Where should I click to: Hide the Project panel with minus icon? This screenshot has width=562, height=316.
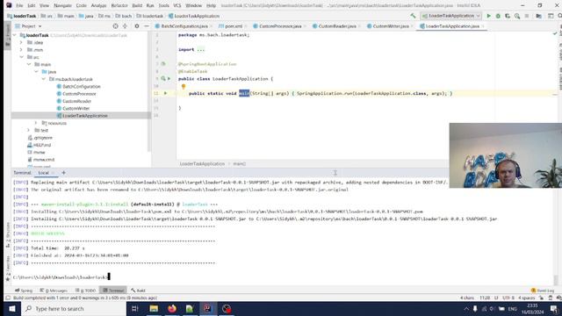click(x=147, y=26)
